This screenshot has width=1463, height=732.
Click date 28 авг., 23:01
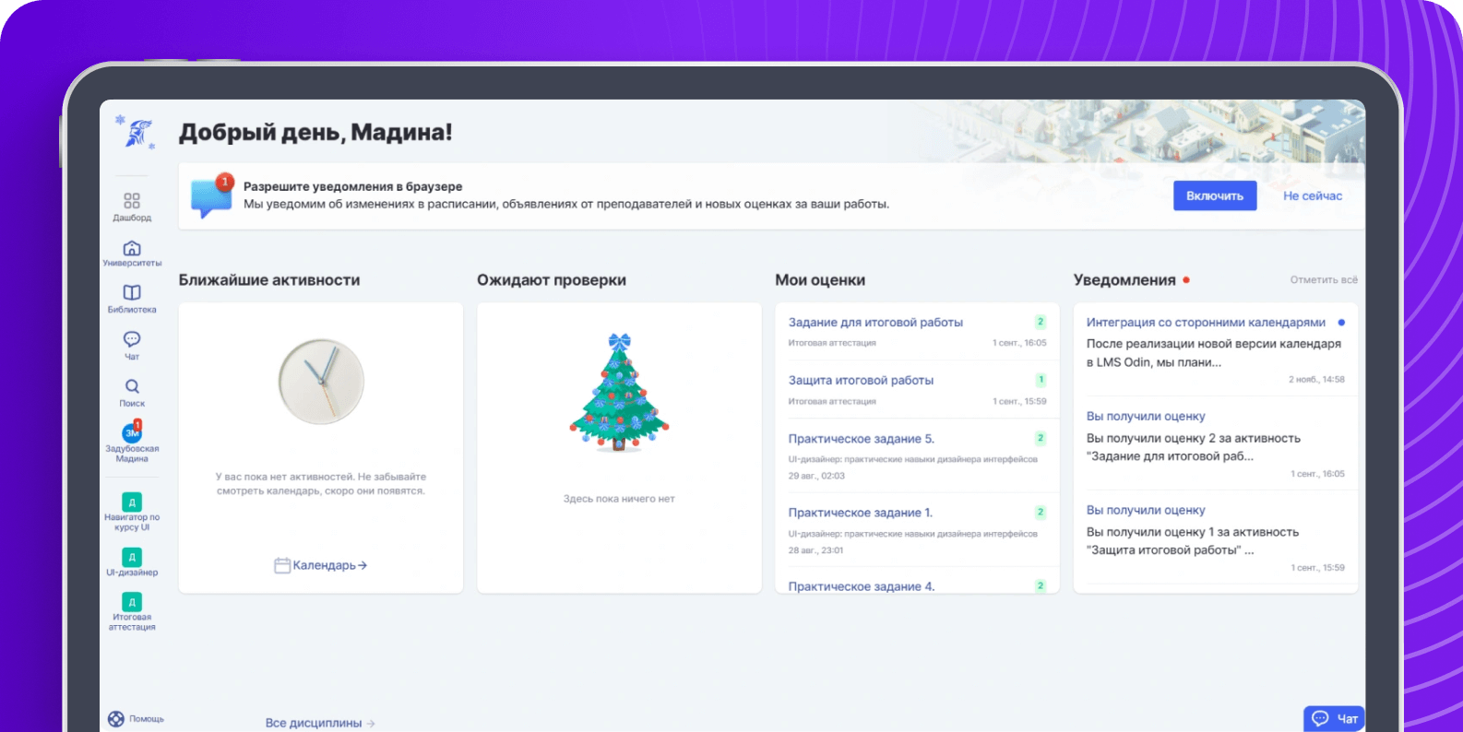tap(815, 550)
